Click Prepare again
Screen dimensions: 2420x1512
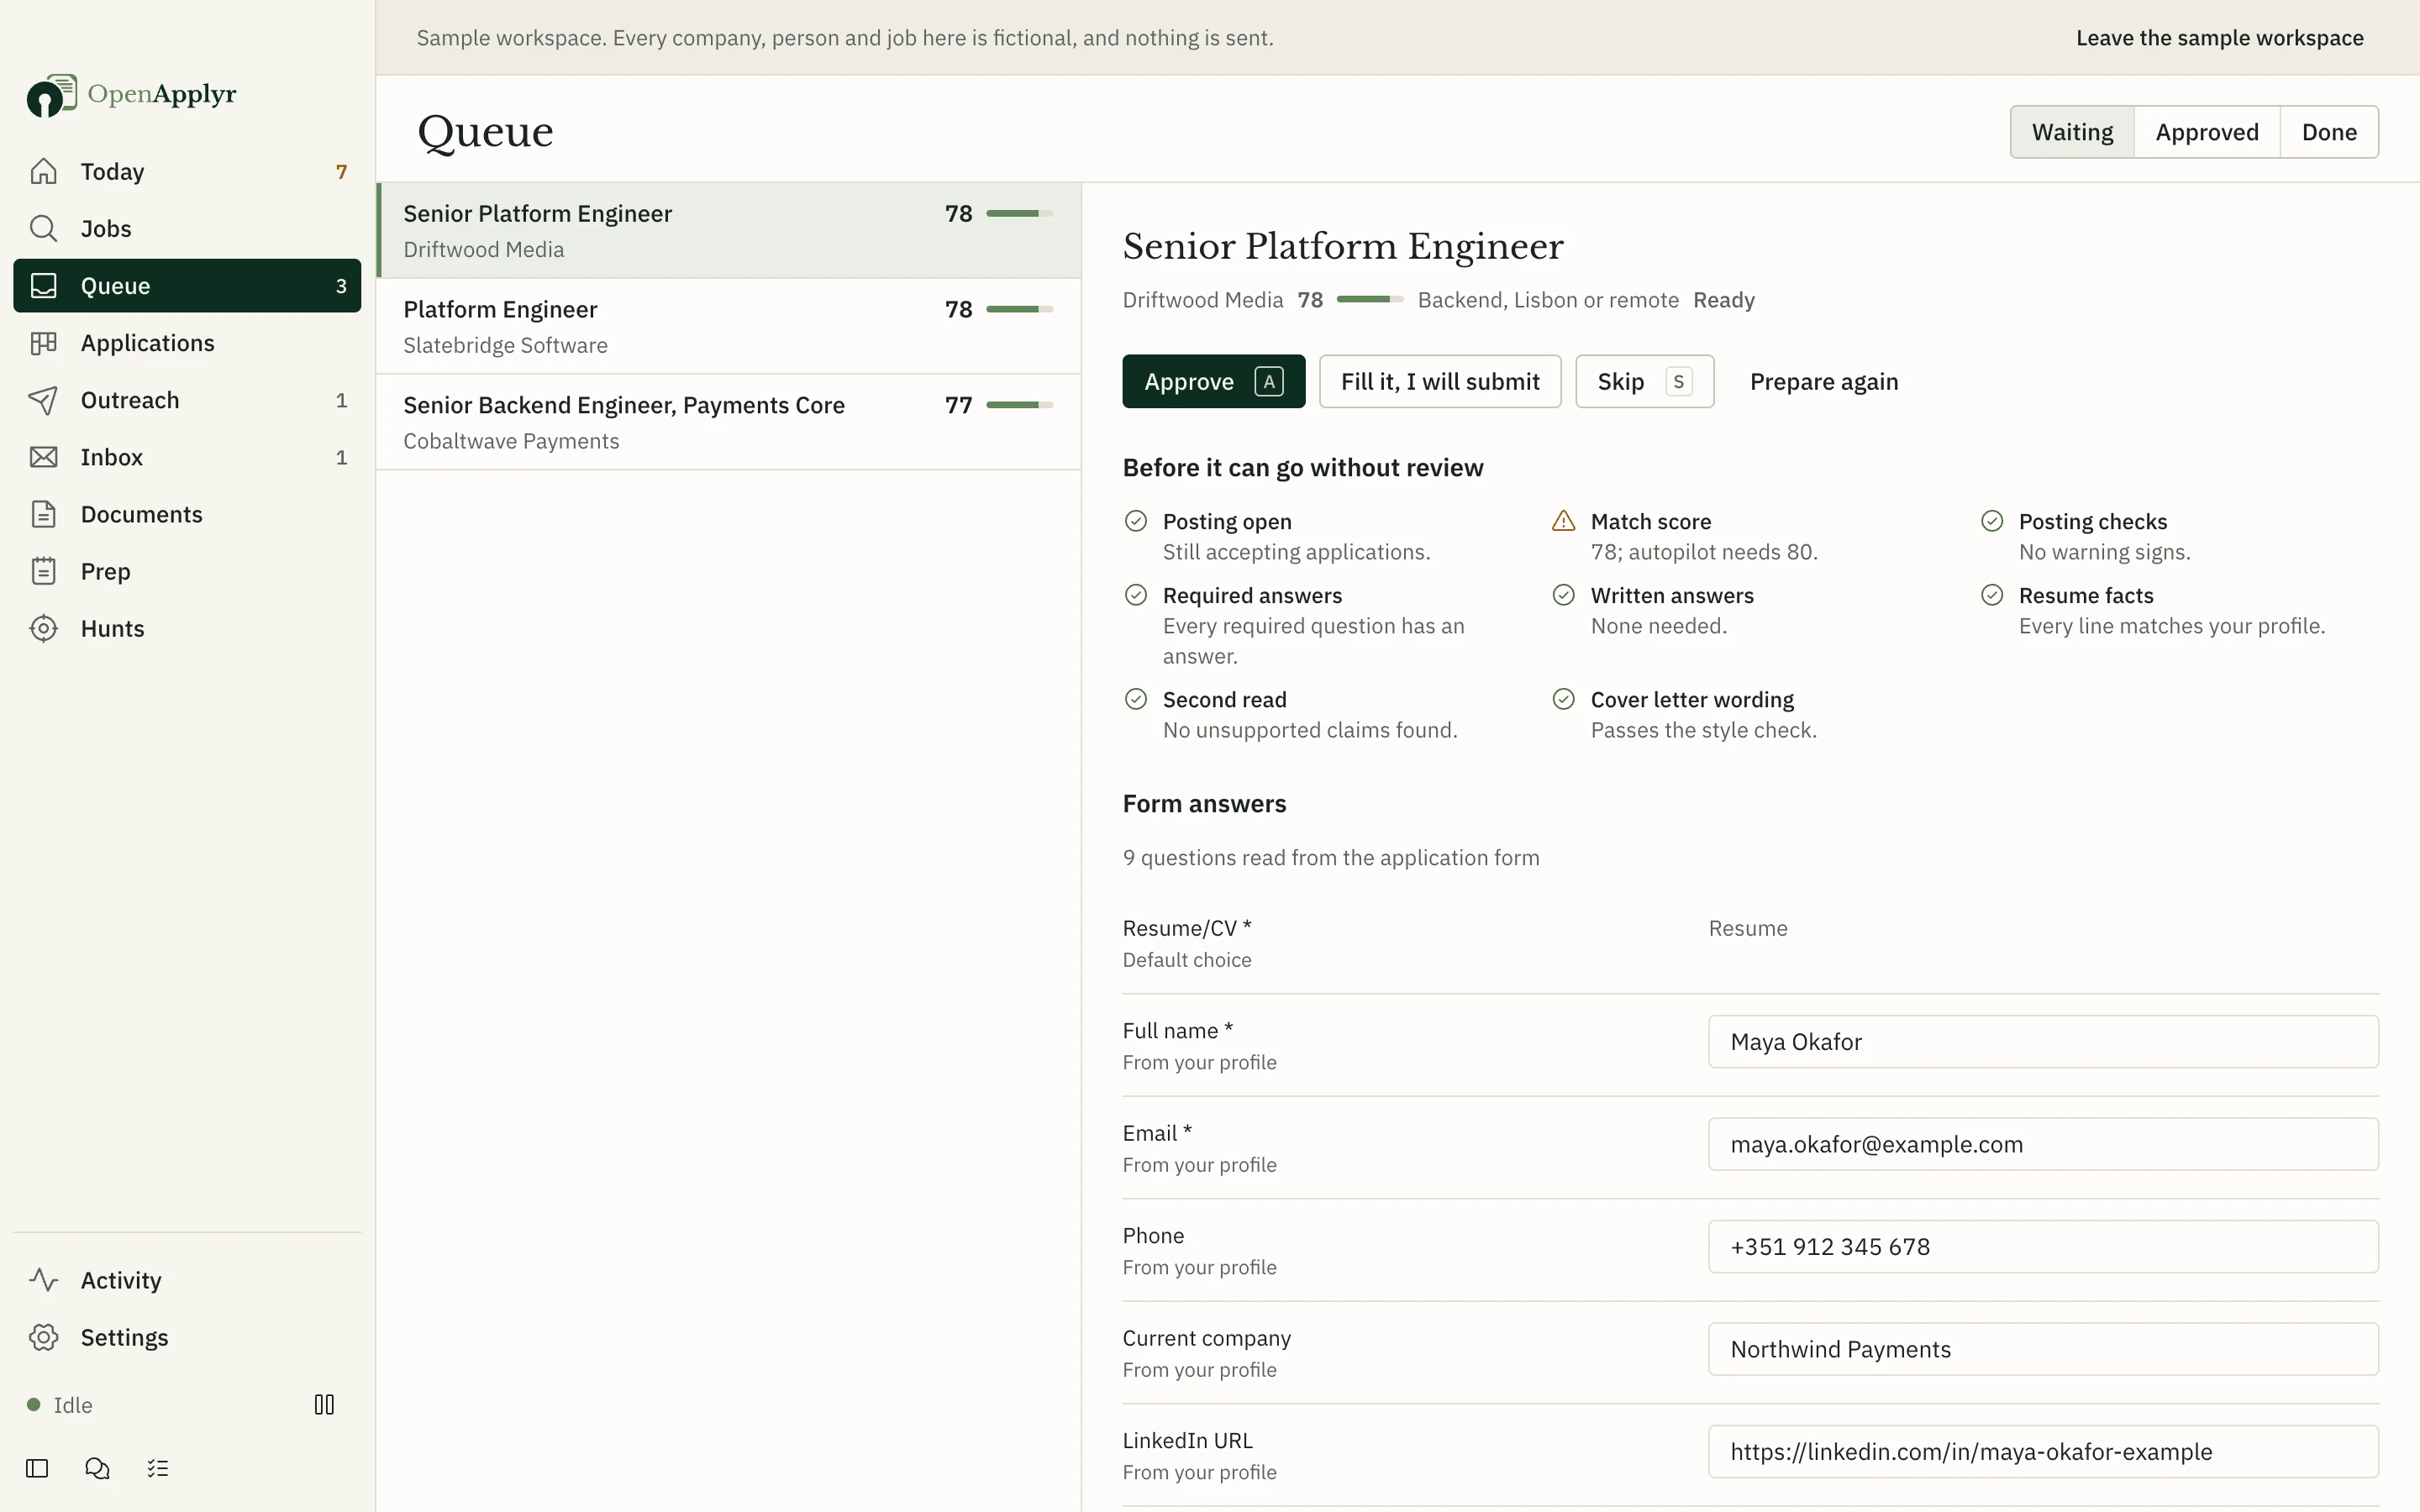click(x=1823, y=381)
